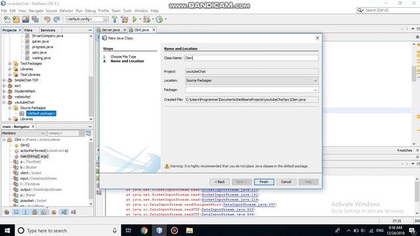Viewport: 420px width, 236px height.
Task: Click the Finish button
Action: coord(264,182)
